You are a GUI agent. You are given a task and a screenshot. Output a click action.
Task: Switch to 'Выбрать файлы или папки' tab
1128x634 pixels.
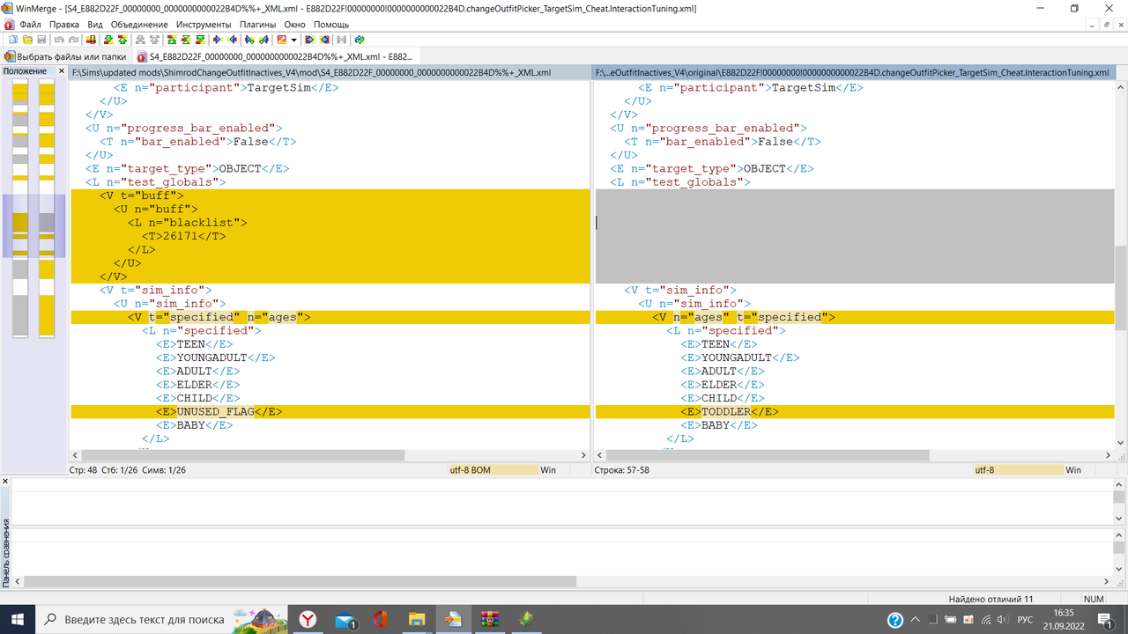pos(66,56)
